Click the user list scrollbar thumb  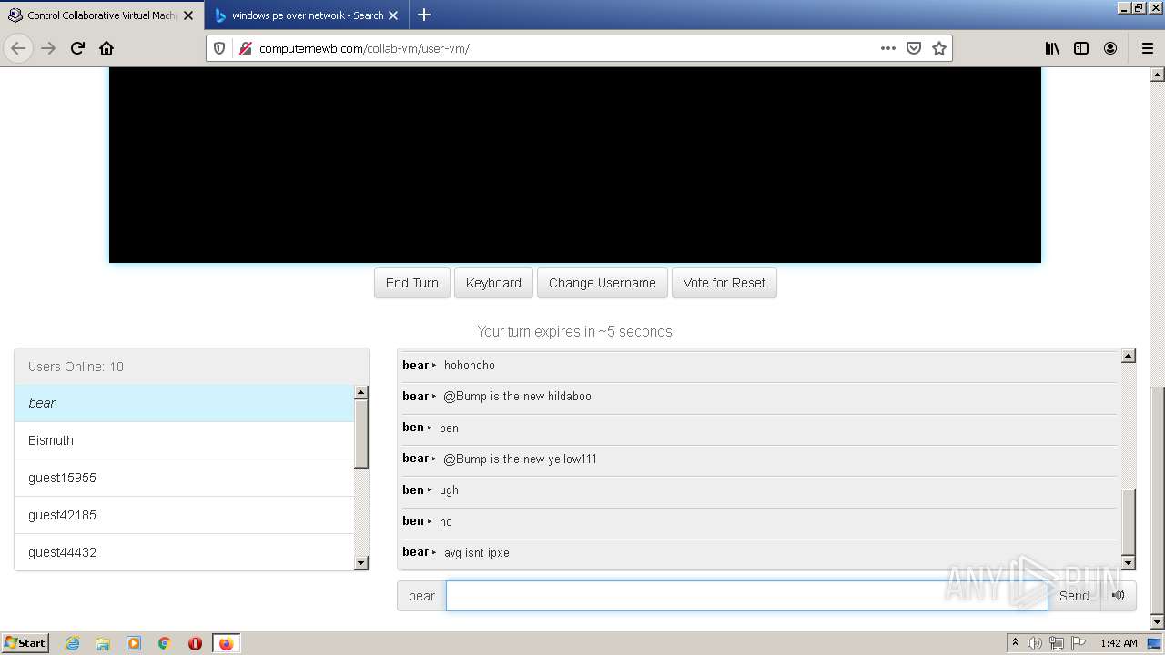pyautogui.click(x=360, y=434)
